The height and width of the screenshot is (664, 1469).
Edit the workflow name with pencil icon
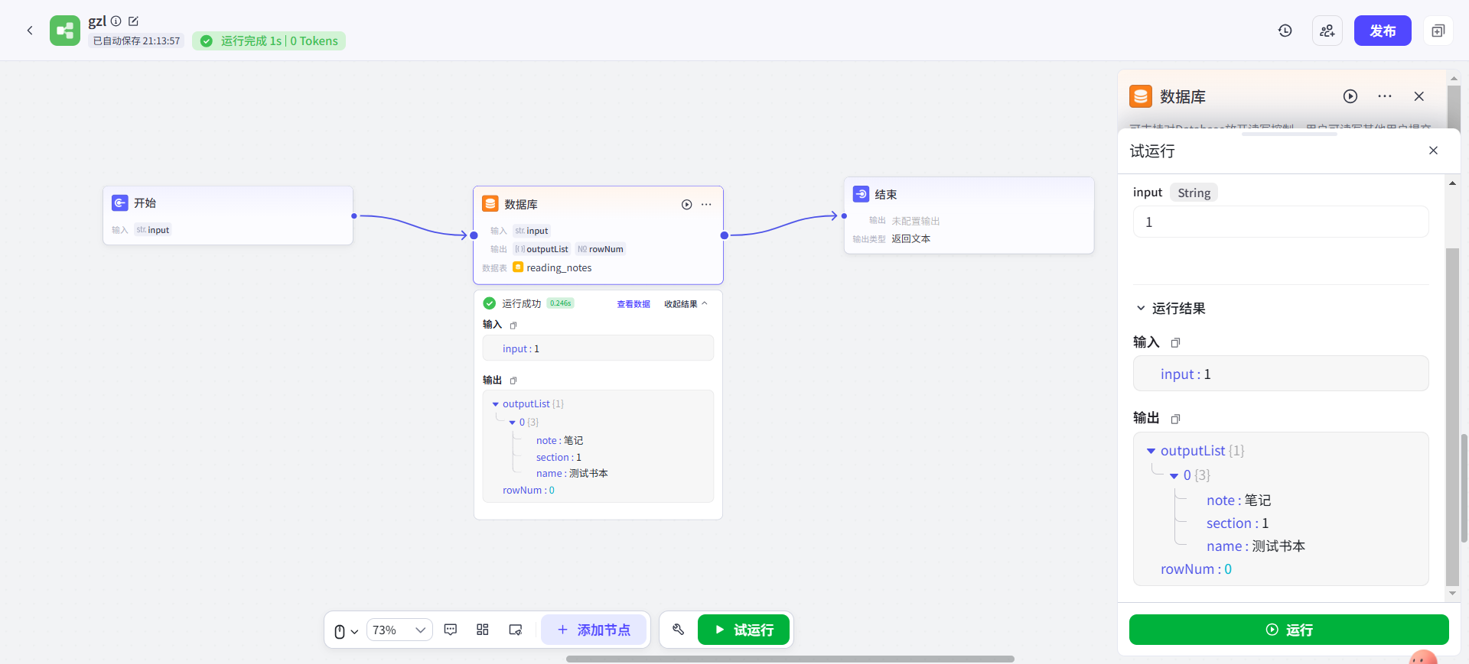133,21
